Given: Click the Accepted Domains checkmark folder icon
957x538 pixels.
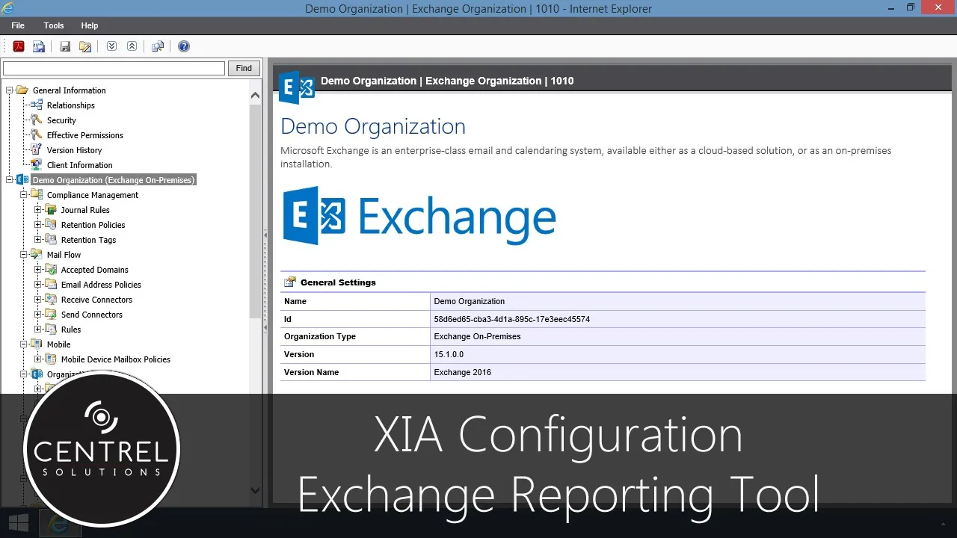Looking at the screenshot, I should click(51, 270).
